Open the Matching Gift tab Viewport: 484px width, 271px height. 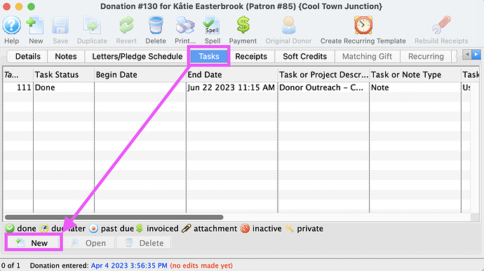[x=367, y=57]
